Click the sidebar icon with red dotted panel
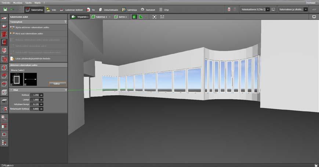The height and width of the screenshot is (167, 319). (4, 126)
